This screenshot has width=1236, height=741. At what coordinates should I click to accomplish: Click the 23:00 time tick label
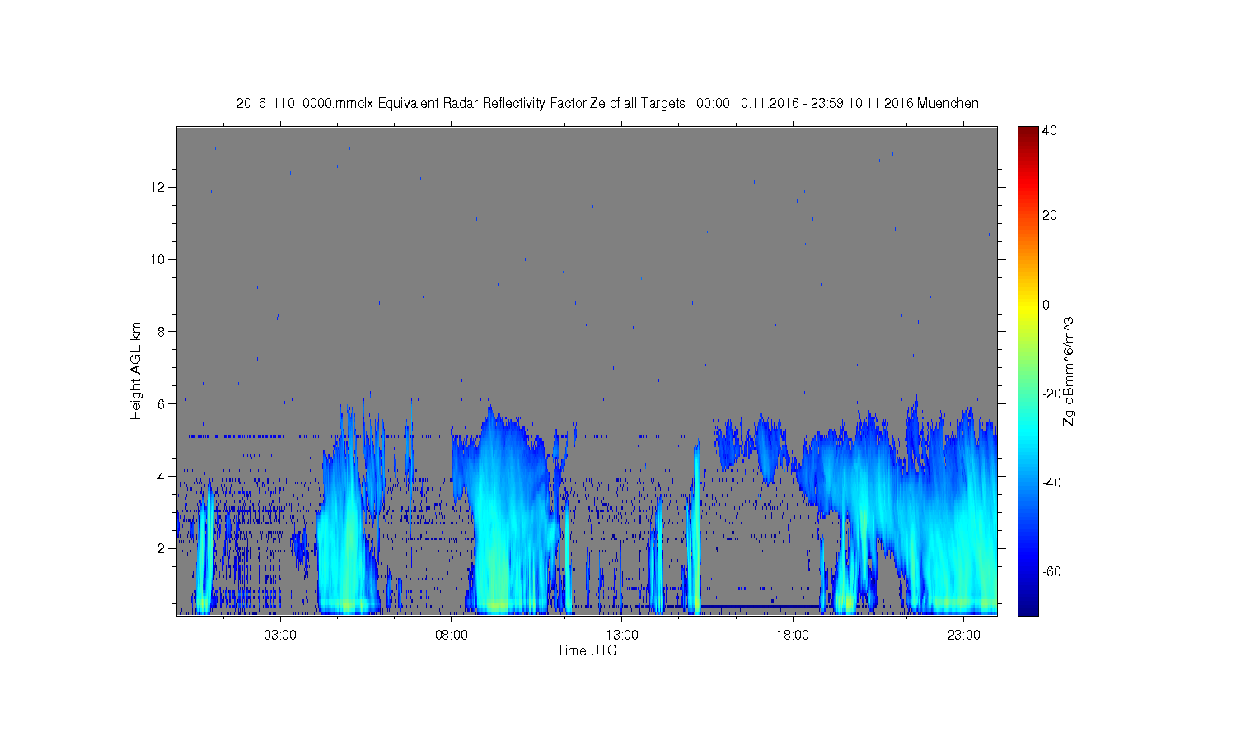pyautogui.click(x=964, y=636)
